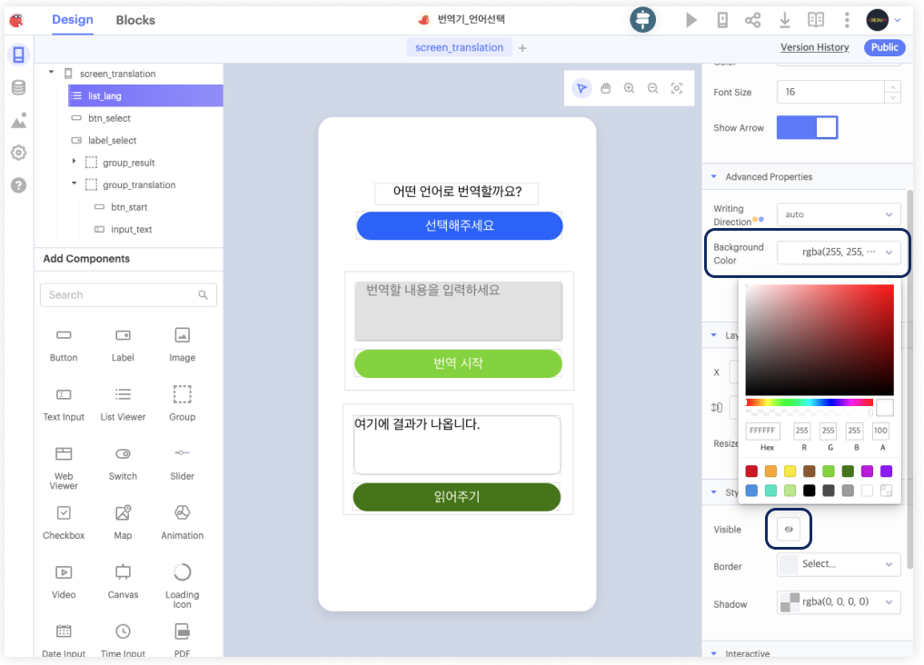Image resolution: width=924 pixels, height=665 pixels.
Task: Add the Group component
Action: tap(182, 404)
